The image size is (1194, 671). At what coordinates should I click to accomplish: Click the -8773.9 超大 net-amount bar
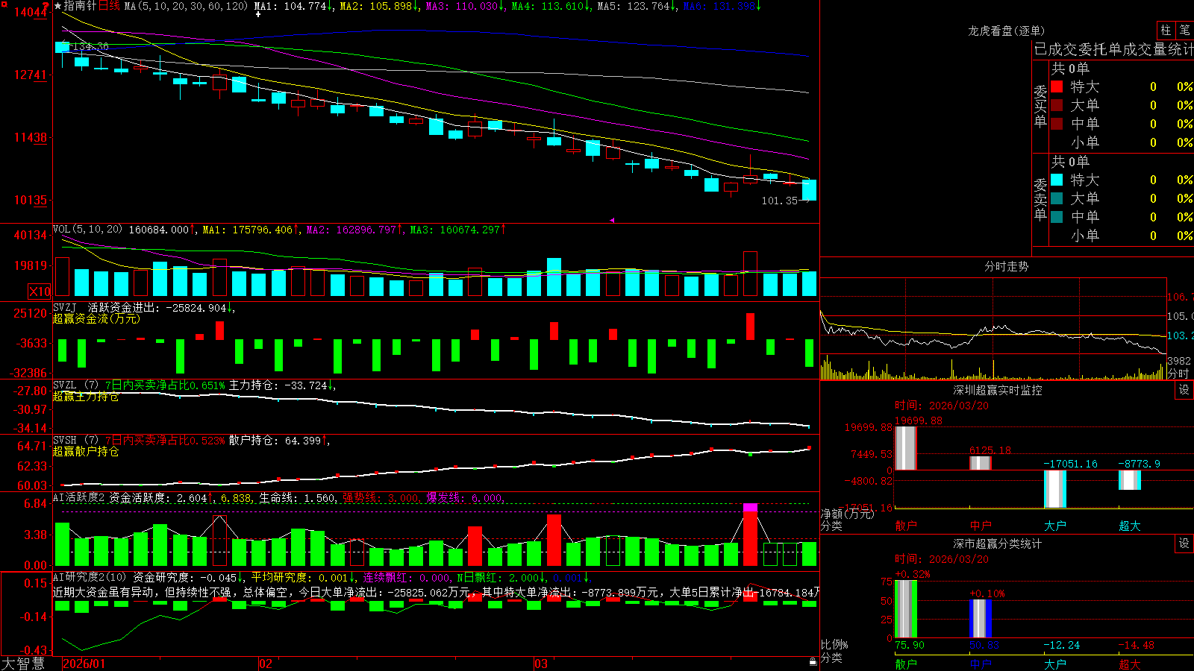[x=1129, y=480]
